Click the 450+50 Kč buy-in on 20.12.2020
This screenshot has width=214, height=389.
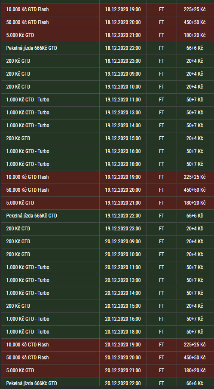pos(195,358)
